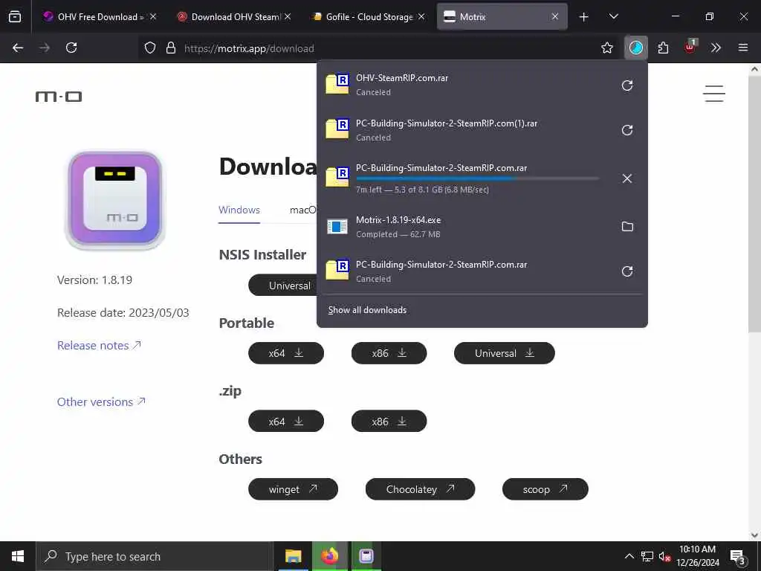The height and width of the screenshot is (571, 761).
Task: Select the canceled PC-Building-Simulator-2-SteamRIP.com(1).rar entry
Action: 482,129
